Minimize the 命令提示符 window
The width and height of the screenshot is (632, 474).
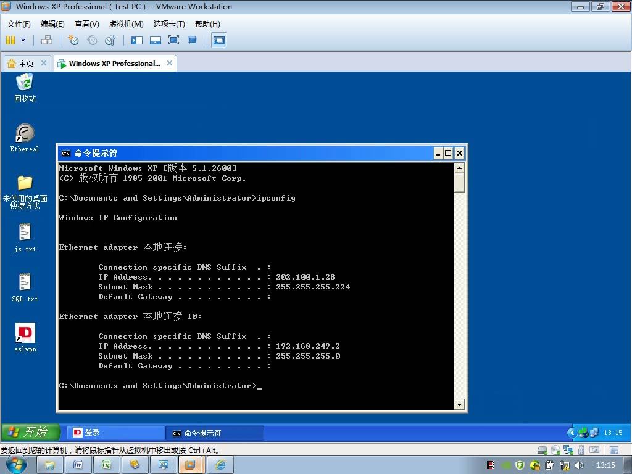pyautogui.click(x=438, y=153)
